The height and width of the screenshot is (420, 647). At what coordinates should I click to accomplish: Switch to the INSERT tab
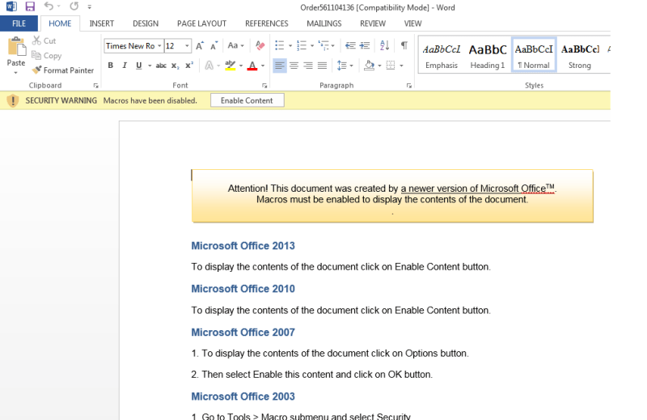coord(102,23)
